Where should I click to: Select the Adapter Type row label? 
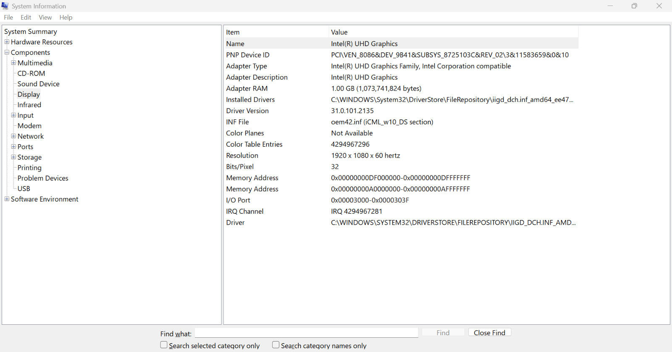pos(247,66)
